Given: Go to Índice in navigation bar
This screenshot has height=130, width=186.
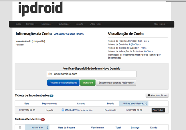Looking at the screenshot, I should coord(19,24).
